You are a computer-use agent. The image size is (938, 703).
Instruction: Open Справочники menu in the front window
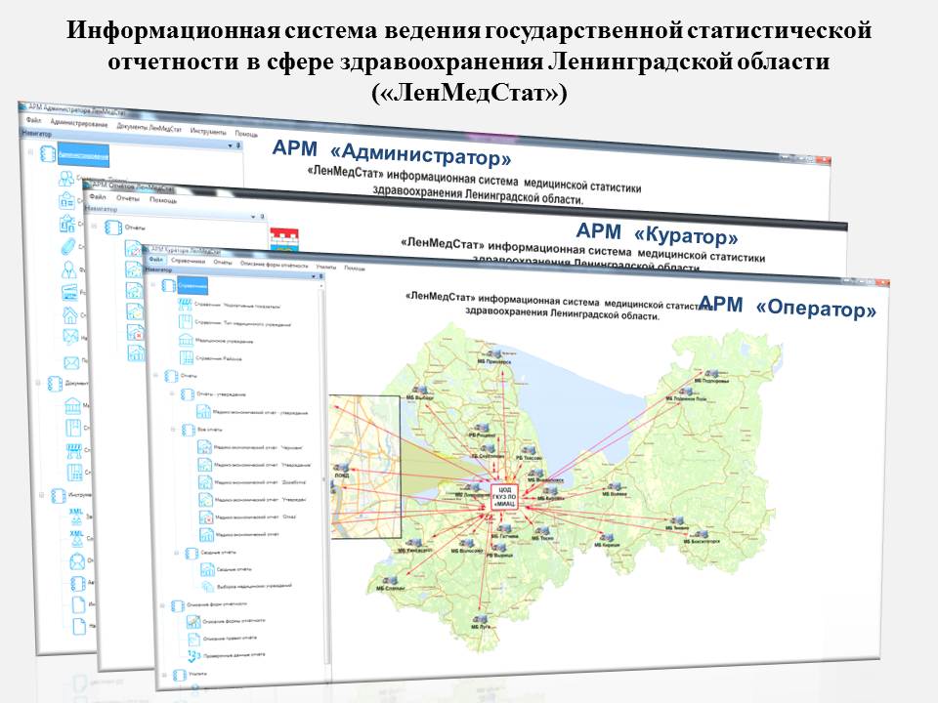tap(188, 262)
